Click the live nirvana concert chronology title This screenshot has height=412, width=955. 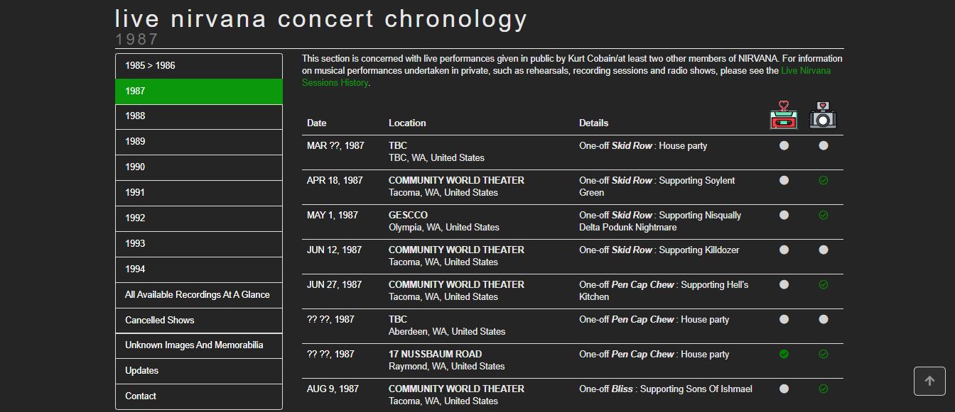point(321,18)
